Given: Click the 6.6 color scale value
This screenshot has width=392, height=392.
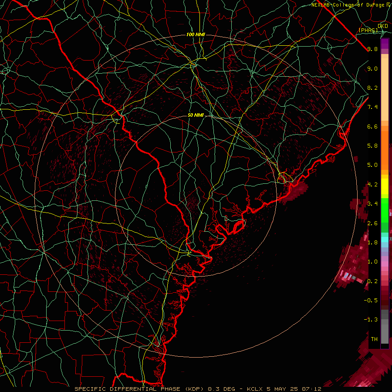Looking at the screenshot, I should click(x=372, y=126).
